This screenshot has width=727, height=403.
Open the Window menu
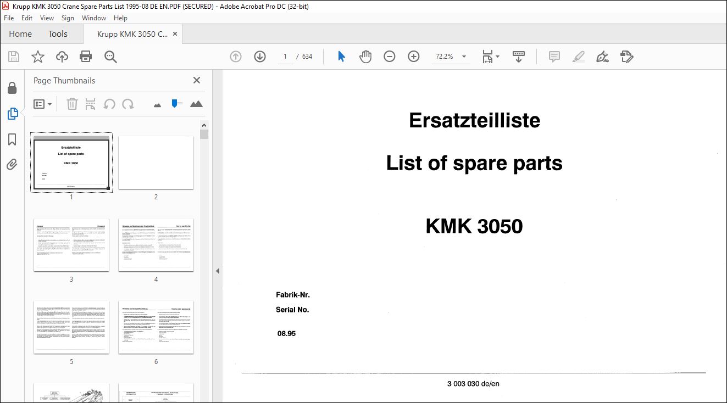pyautogui.click(x=94, y=18)
